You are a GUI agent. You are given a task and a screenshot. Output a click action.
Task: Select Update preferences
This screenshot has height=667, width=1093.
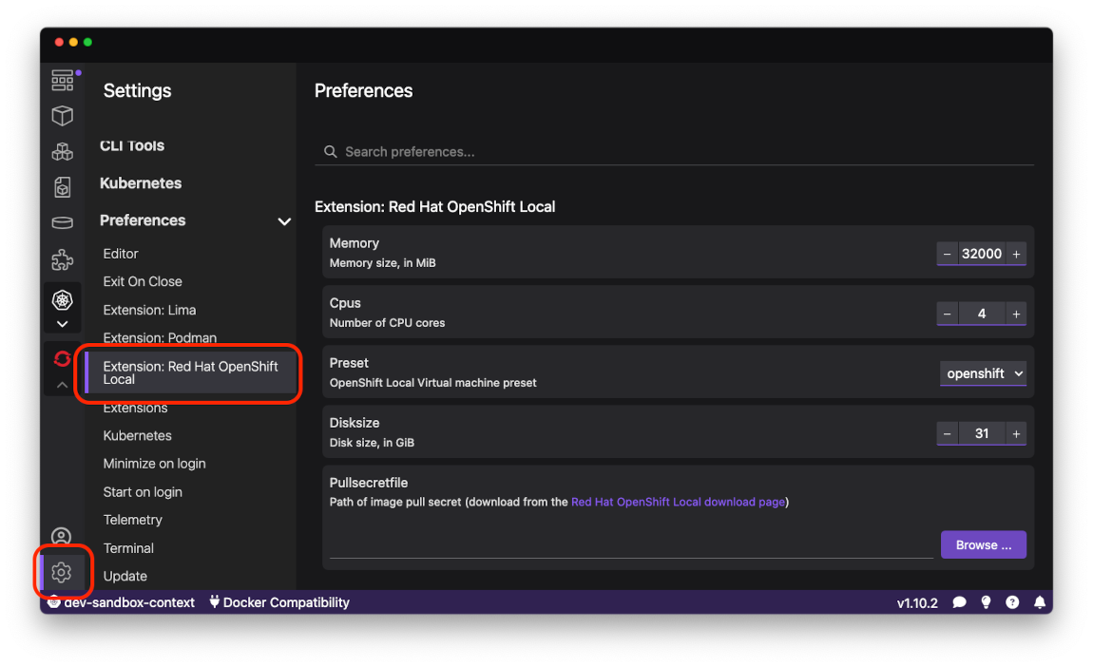[125, 577]
